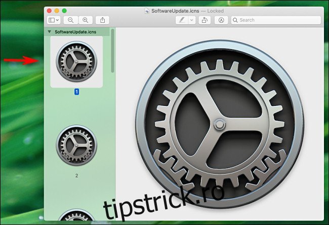
Task: Select the SoftwareUpdate.icns sidebar header
Action: pos(75,31)
